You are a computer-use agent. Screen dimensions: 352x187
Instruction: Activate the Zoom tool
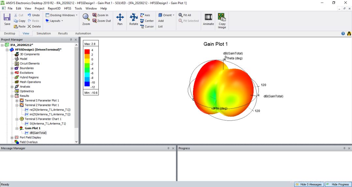click(x=86, y=19)
